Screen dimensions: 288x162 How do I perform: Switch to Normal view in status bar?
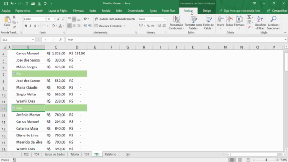point(232,160)
